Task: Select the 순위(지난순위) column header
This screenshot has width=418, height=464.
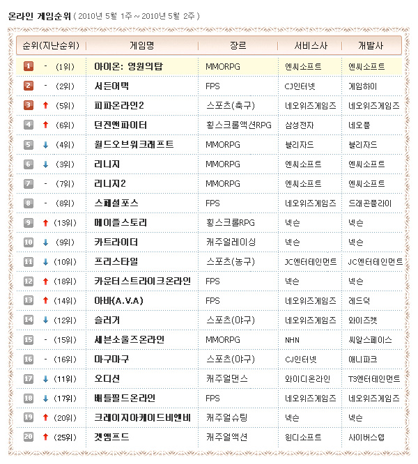Action: pos(50,45)
